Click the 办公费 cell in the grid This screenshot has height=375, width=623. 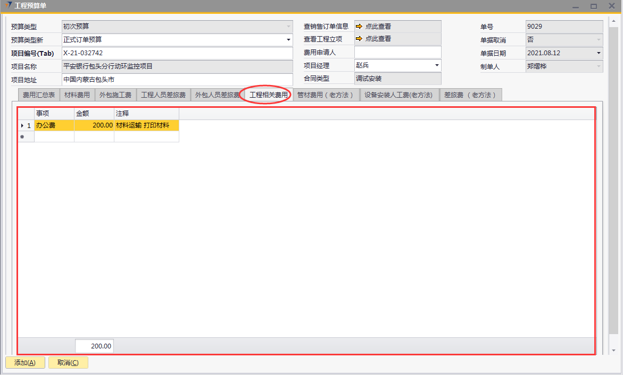click(x=54, y=126)
